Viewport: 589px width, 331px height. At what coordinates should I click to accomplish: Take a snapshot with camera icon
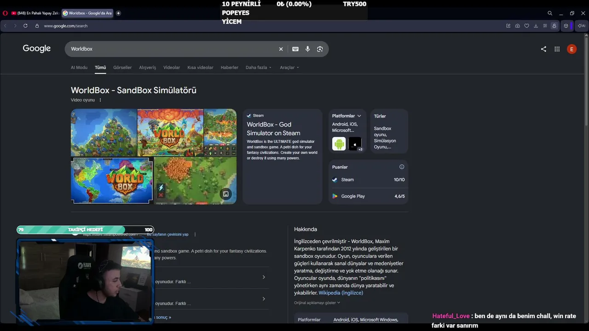[x=518, y=26]
